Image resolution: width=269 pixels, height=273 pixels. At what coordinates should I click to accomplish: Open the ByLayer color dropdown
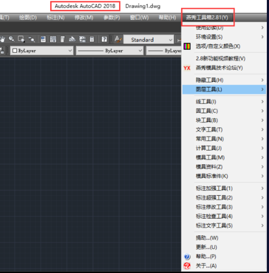[x=42, y=51]
